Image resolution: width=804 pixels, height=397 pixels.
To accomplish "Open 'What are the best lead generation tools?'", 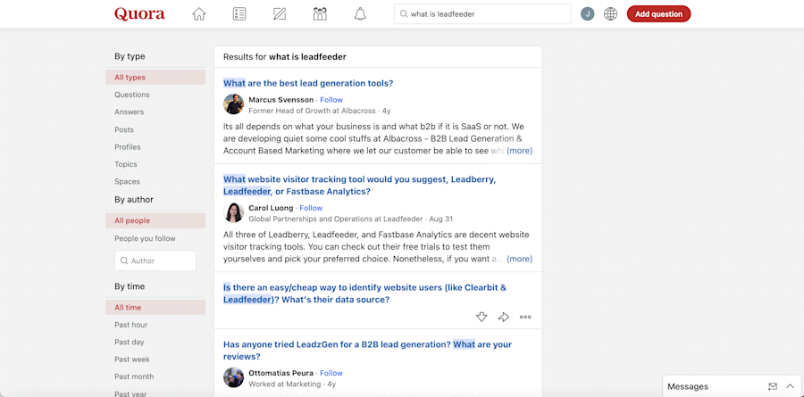I will (308, 84).
